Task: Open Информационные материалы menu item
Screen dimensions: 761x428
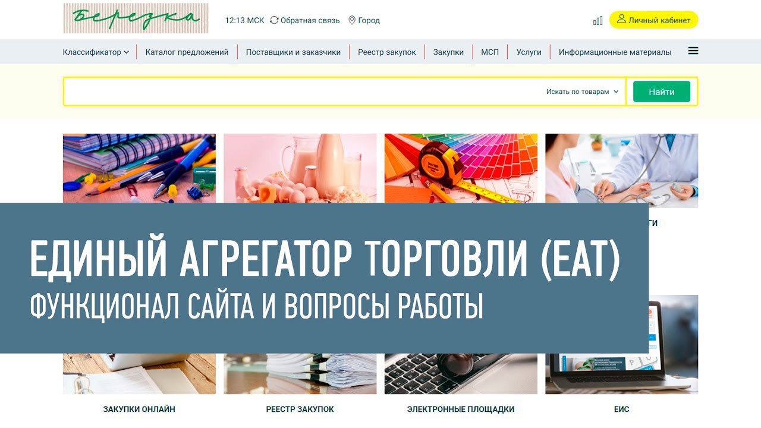Action: click(x=615, y=52)
